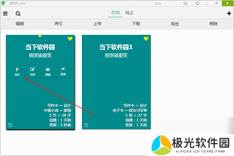Click 电子书 ~ 政治与军事 text
This screenshot has height=156, width=234.
(130, 110)
